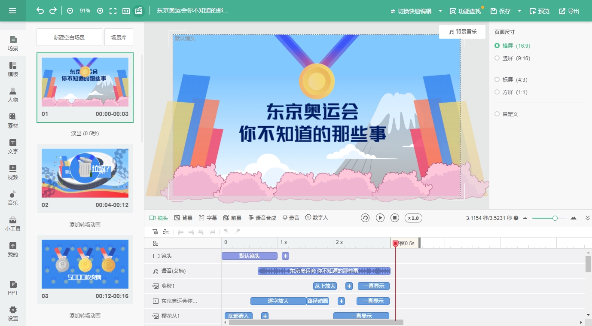Stop the timeline playback

[395, 218]
